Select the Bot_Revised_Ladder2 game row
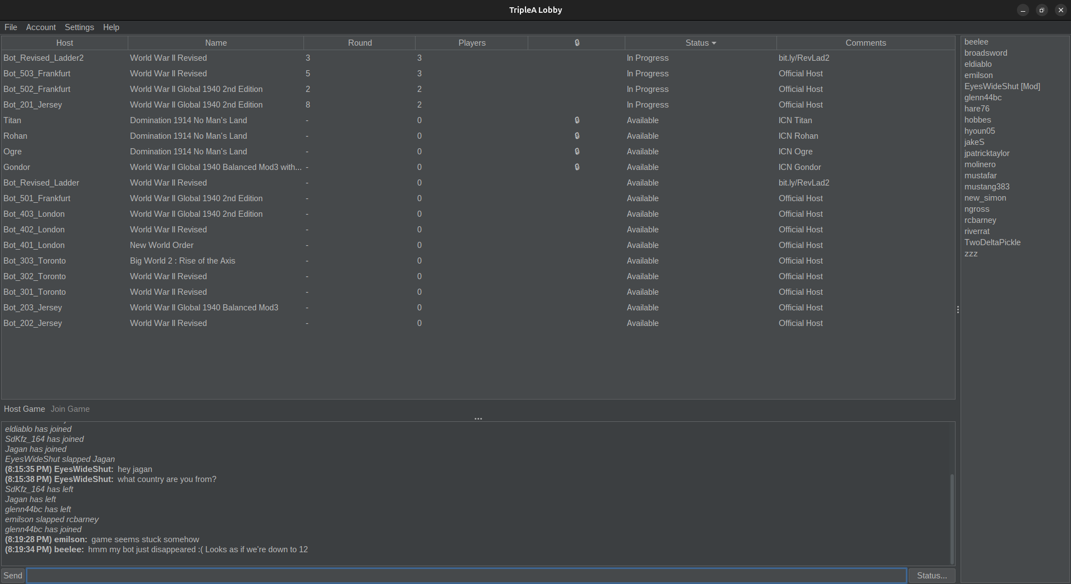 pos(478,58)
